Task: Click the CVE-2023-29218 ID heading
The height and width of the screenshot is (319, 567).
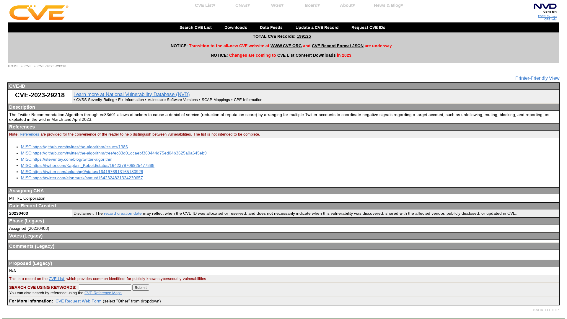Action: point(40,95)
